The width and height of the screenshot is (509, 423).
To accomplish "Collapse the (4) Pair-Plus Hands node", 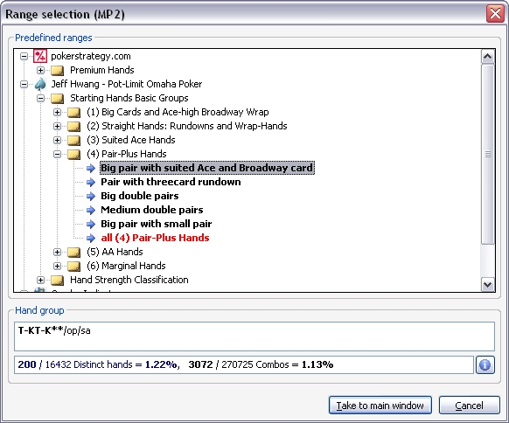I will 57,154.
